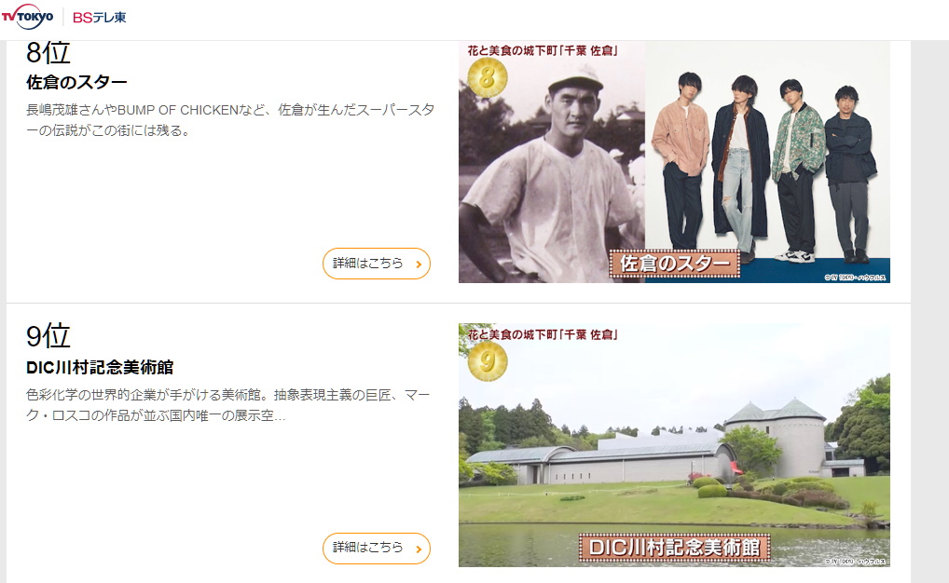Open 詳細はこちら for DIC川村記念美術館
The height and width of the screenshot is (583, 949).
[x=377, y=549]
